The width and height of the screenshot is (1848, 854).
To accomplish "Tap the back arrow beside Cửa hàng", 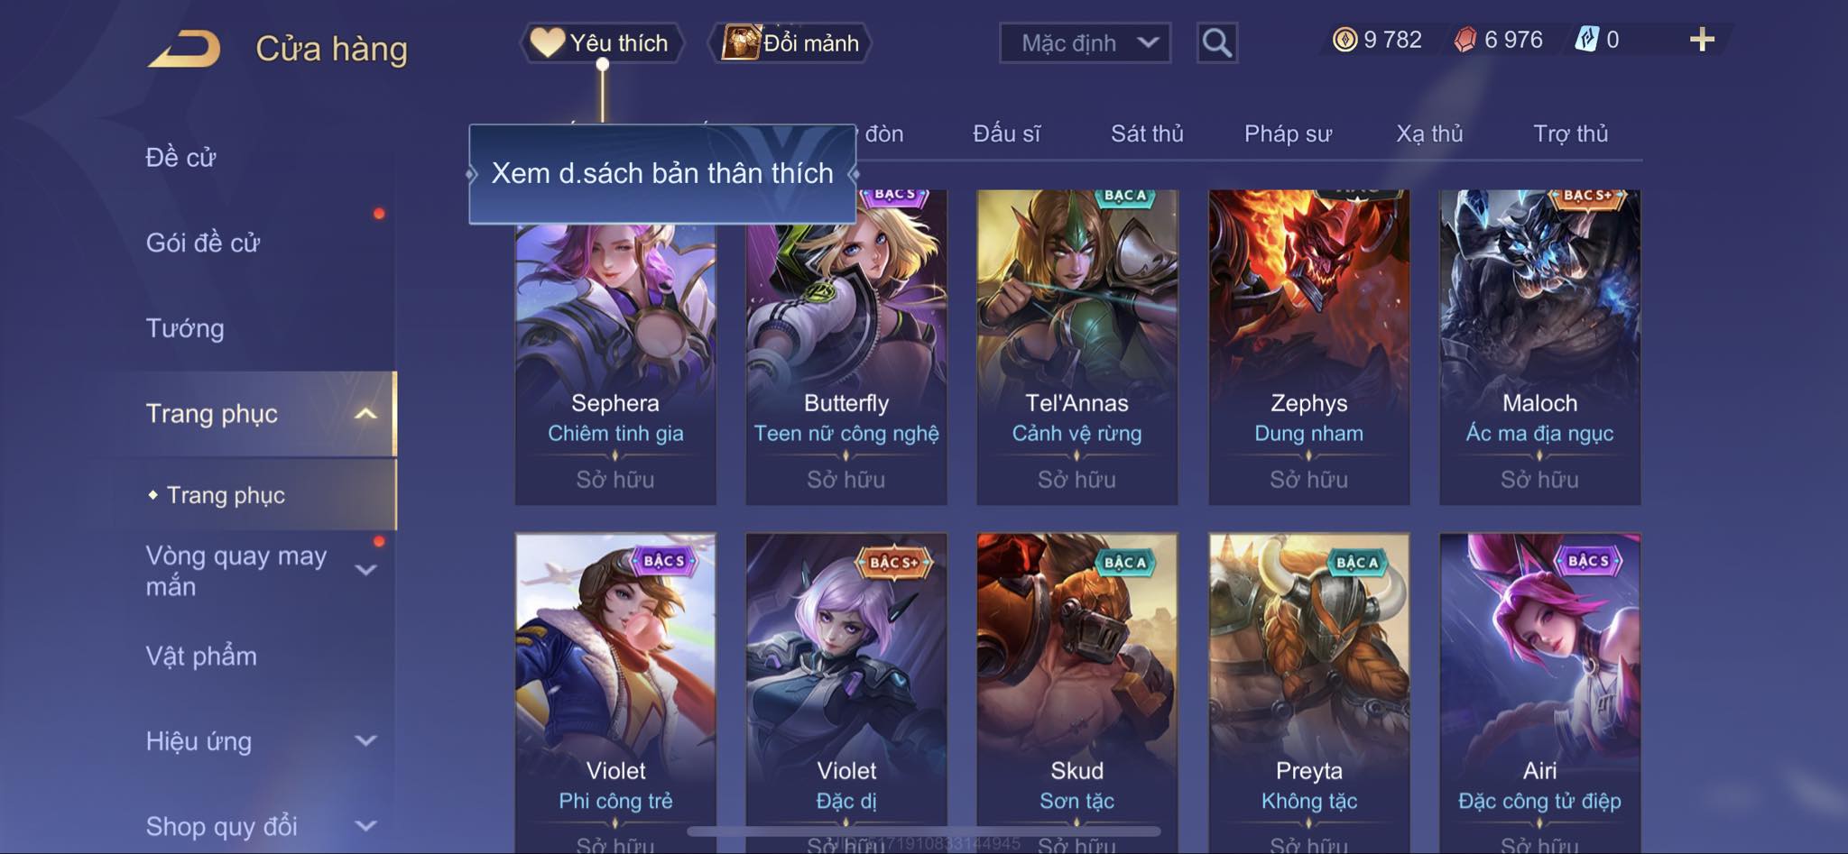I will point(185,49).
